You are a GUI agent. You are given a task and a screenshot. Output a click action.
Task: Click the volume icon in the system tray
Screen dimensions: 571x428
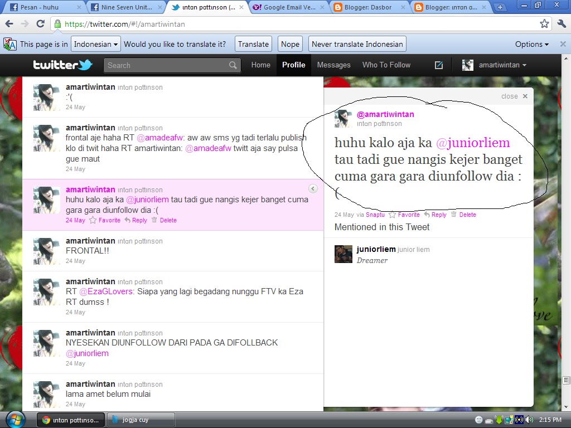pyautogui.click(x=530, y=420)
